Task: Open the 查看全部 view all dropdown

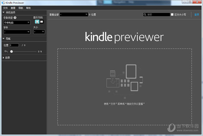Action: coord(74,14)
